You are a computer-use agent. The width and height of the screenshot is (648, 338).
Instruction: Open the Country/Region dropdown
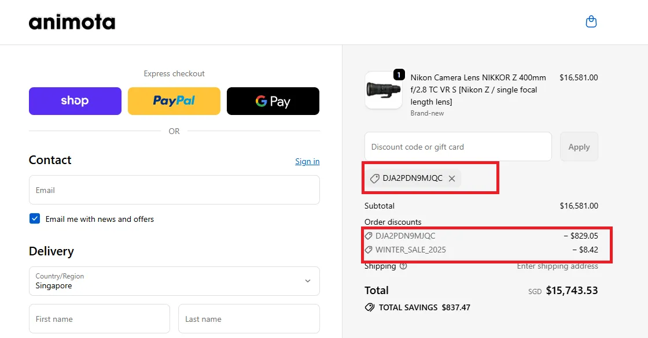pos(174,281)
